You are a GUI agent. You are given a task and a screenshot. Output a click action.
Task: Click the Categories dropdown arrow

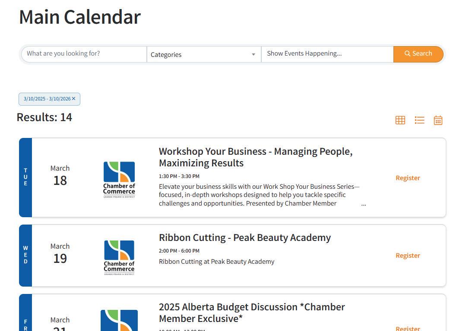[254, 55]
